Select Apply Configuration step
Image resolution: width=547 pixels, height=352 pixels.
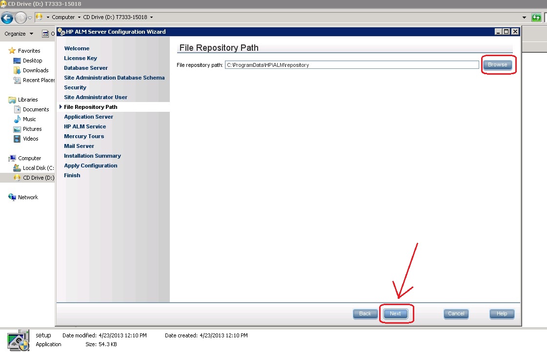click(x=91, y=166)
